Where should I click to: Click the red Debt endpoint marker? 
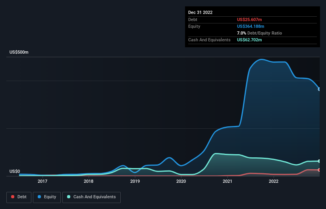point(319,170)
